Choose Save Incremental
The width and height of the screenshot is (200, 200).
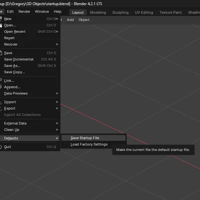(x=29, y=59)
